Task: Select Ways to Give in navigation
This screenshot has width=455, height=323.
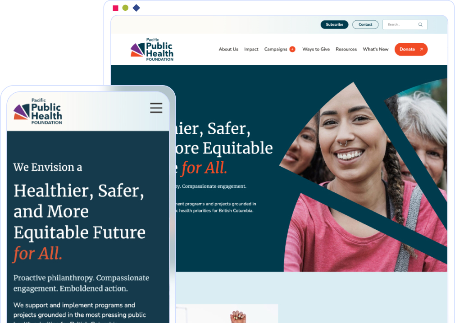Action: (316, 50)
